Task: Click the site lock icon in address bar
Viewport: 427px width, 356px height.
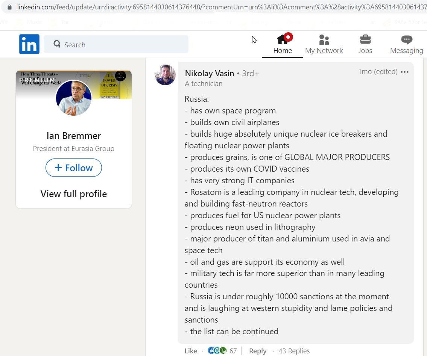Action: point(9,7)
